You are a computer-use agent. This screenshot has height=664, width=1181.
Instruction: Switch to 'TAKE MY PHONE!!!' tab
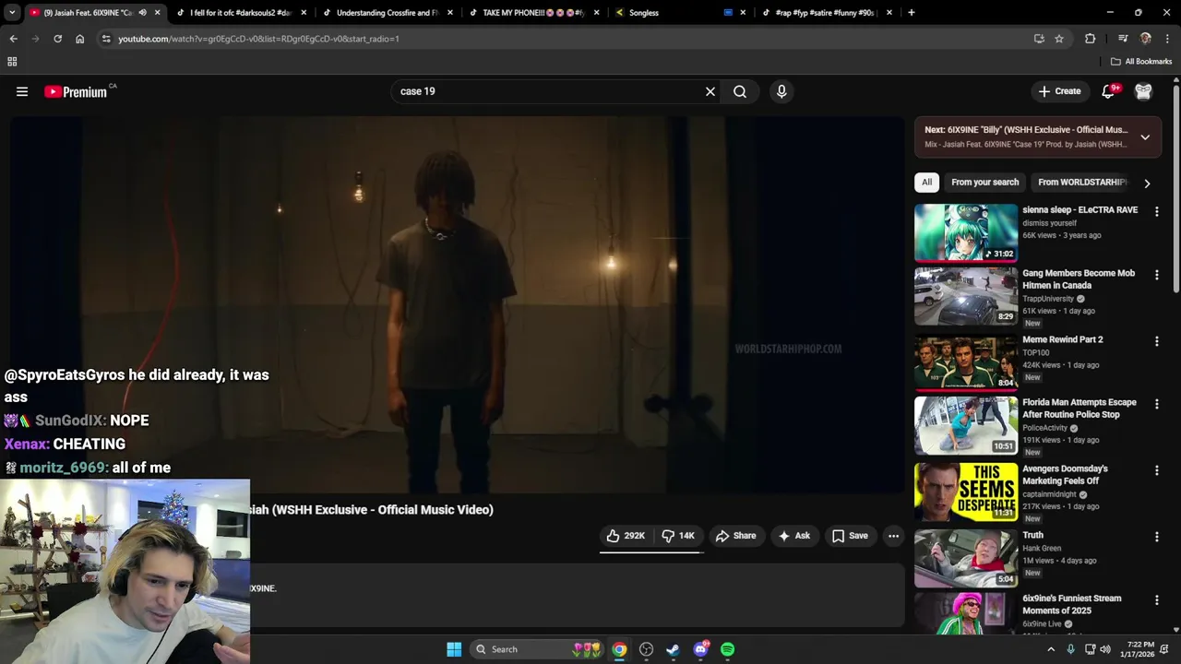pos(533,13)
